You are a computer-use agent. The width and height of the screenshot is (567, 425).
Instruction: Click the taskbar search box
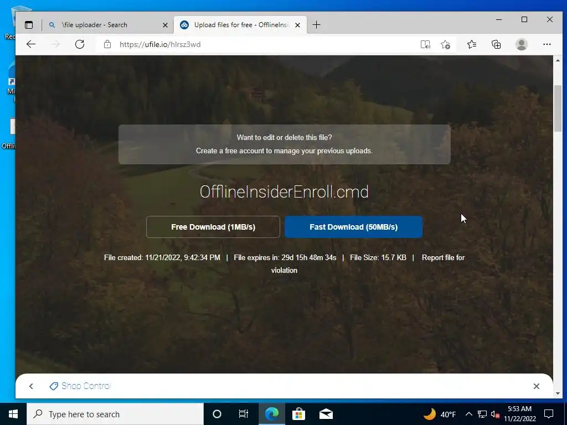pyautogui.click(x=115, y=414)
